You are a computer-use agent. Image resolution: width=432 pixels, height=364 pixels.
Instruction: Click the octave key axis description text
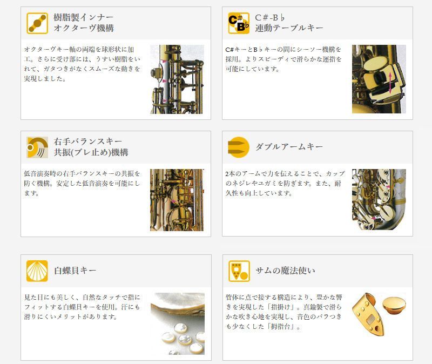[82, 64]
